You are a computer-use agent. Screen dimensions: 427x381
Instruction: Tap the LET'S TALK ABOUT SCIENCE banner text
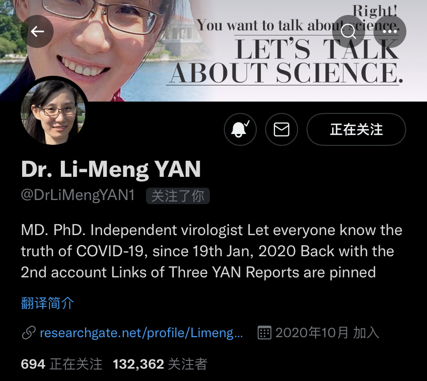point(286,61)
